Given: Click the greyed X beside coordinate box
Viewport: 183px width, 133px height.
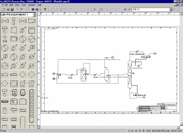Looking at the screenshot, I should pyautogui.click(x=175, y=10).
